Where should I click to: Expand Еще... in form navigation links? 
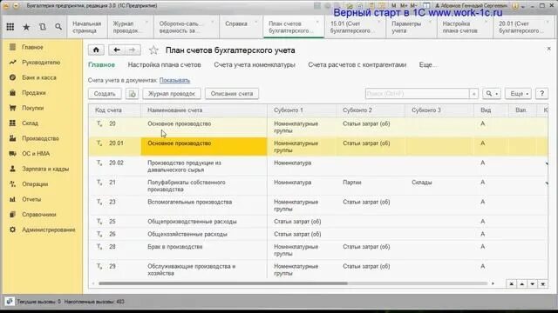[428, 65]
